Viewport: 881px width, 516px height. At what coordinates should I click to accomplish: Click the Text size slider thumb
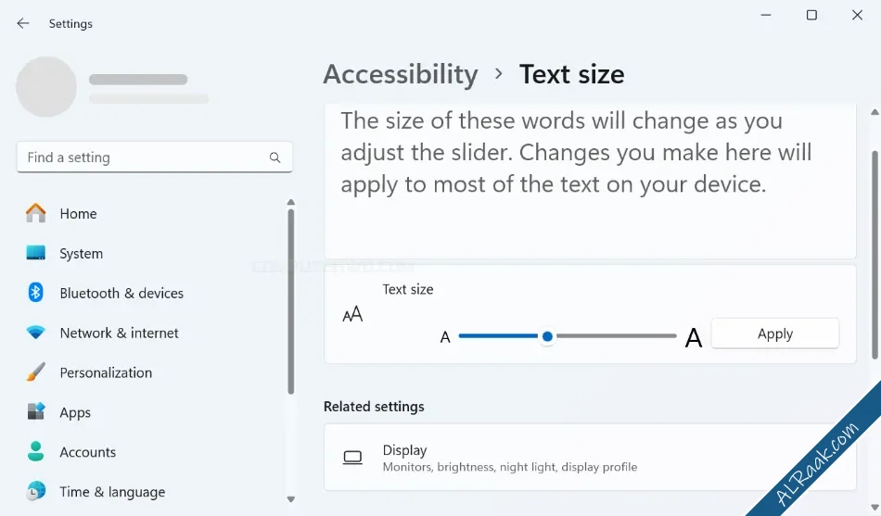click(547, 336)
